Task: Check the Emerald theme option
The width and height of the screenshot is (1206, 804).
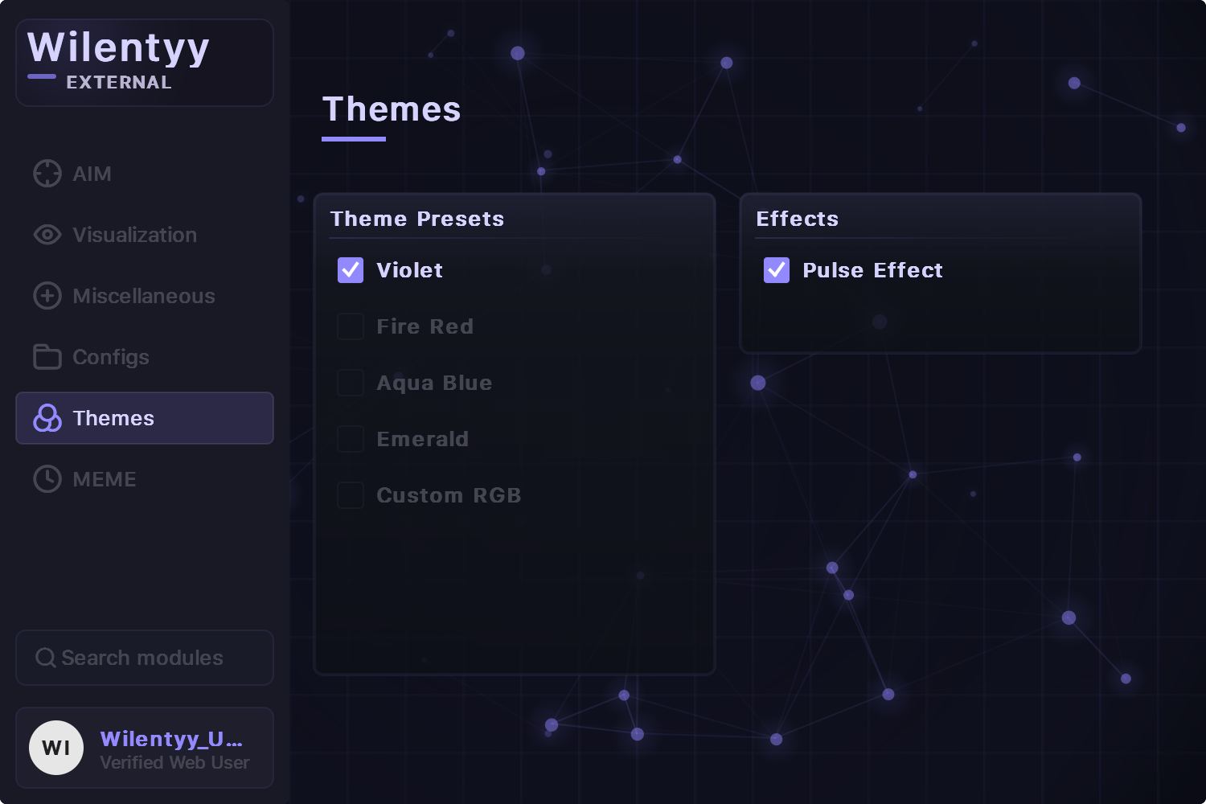Action: click(x=351, y=439)
